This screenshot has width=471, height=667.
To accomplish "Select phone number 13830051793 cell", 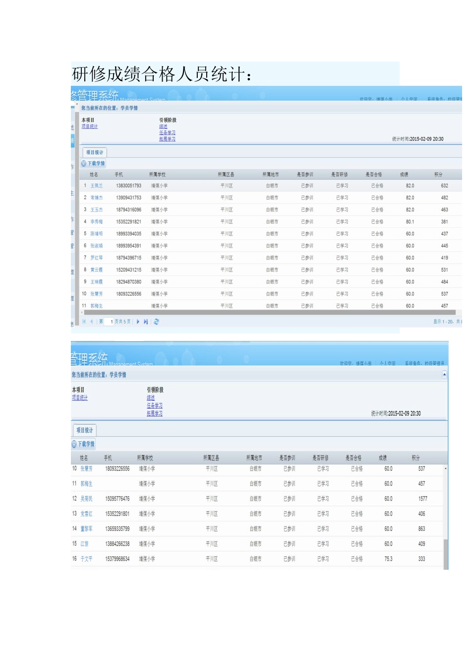I will (x=129, y=186).
